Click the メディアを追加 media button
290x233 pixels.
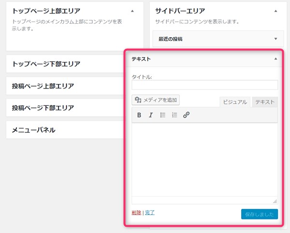pos(156,100)
